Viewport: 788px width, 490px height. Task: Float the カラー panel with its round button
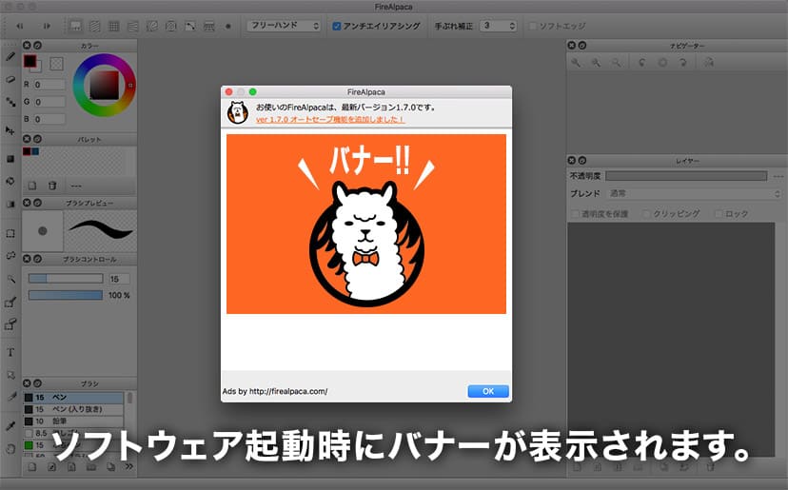coord(37,46)
